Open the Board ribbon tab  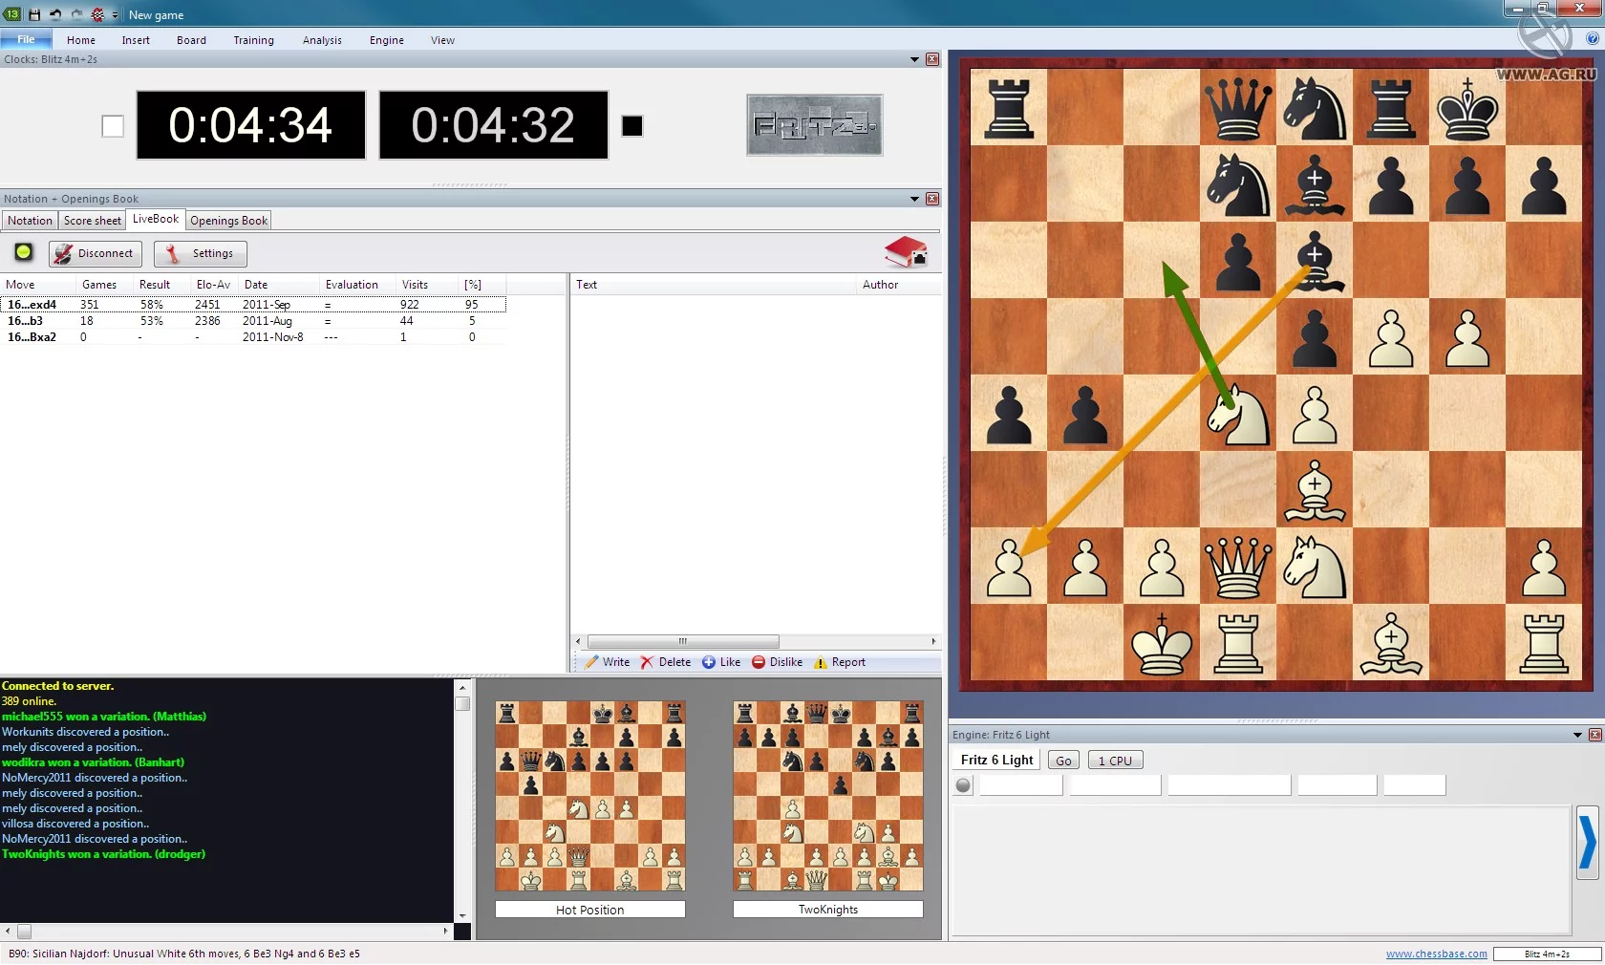click(191, 40)
